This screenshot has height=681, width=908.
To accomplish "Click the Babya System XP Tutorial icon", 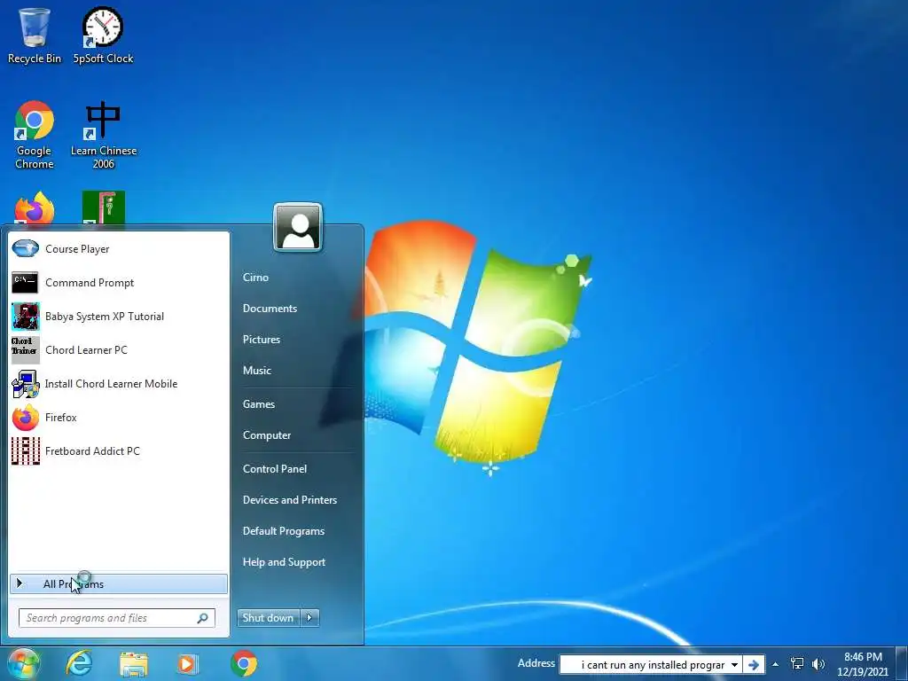I will click(x=26, y=317).
